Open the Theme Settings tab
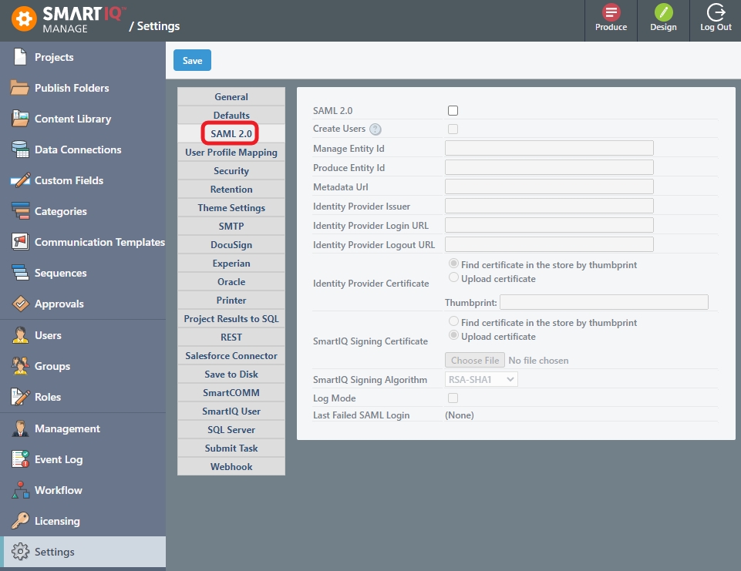741x571 pixels. click(231, 208)
